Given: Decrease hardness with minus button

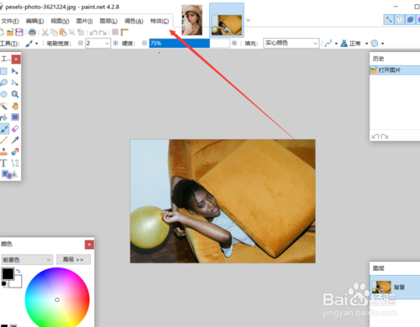Looking at the screenshot, I should pyautogui.click(x=144, y=44).
